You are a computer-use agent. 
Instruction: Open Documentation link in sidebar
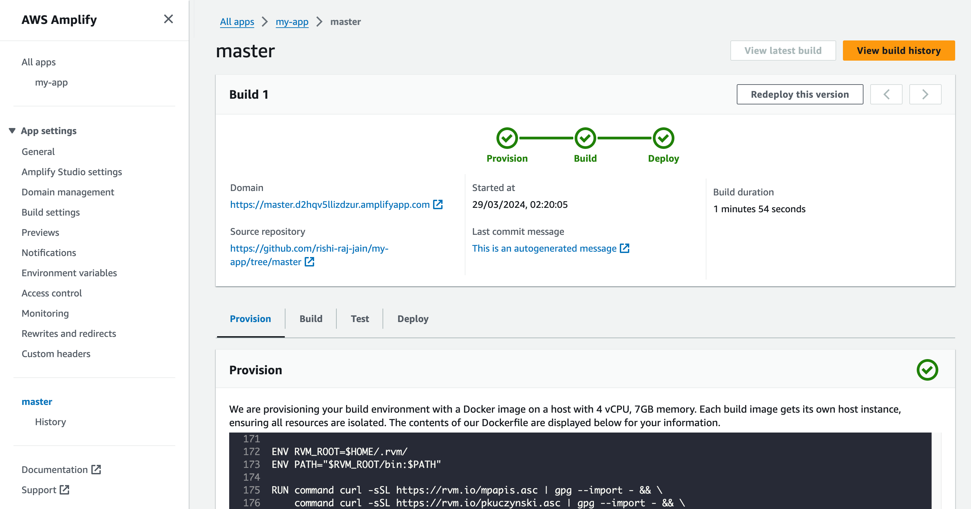[x=55, y=470]
